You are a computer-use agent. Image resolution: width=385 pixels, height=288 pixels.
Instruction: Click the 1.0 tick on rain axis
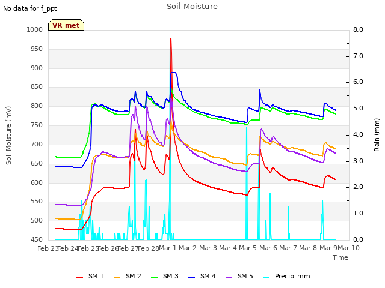[x=358, y=214]
